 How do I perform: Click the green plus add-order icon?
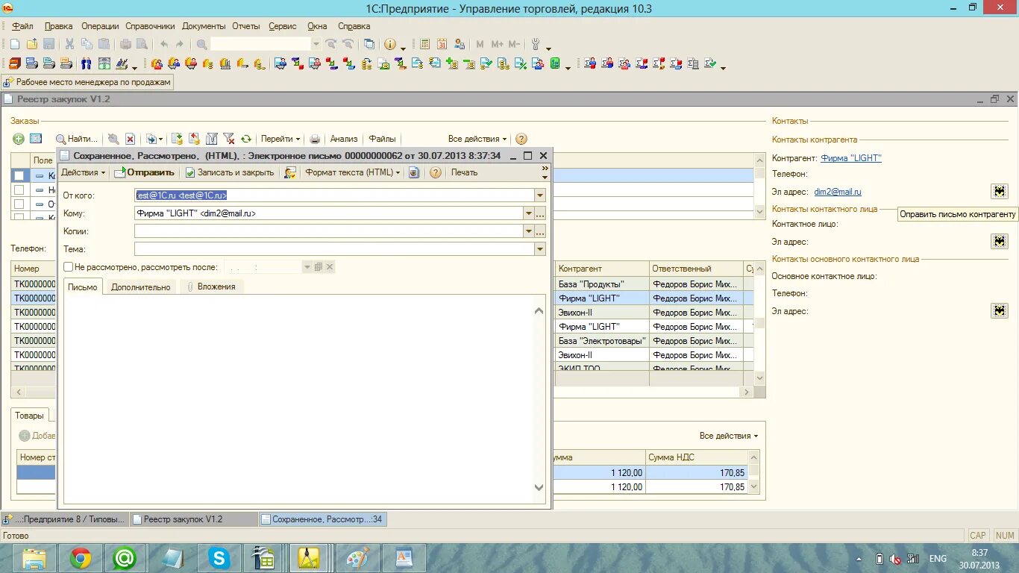19,139
